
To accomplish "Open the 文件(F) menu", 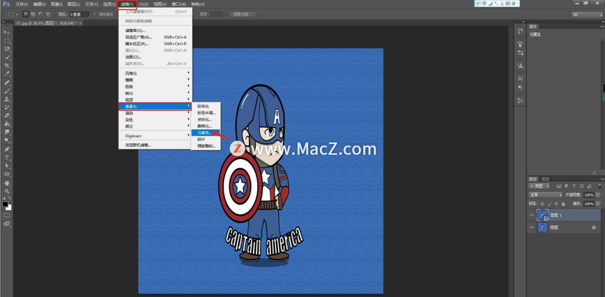I will (22, 4).
